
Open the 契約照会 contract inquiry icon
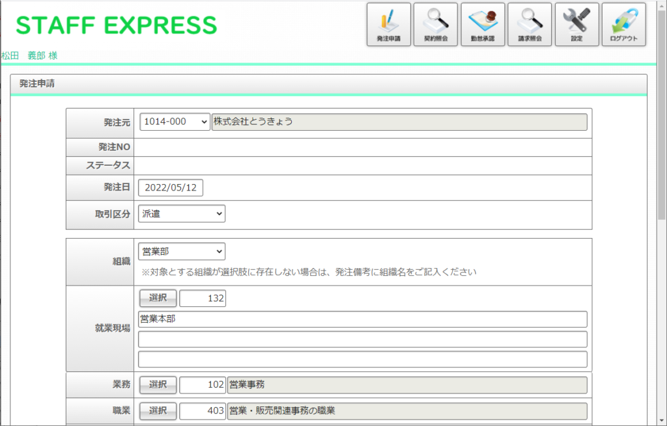click(436, 25)
